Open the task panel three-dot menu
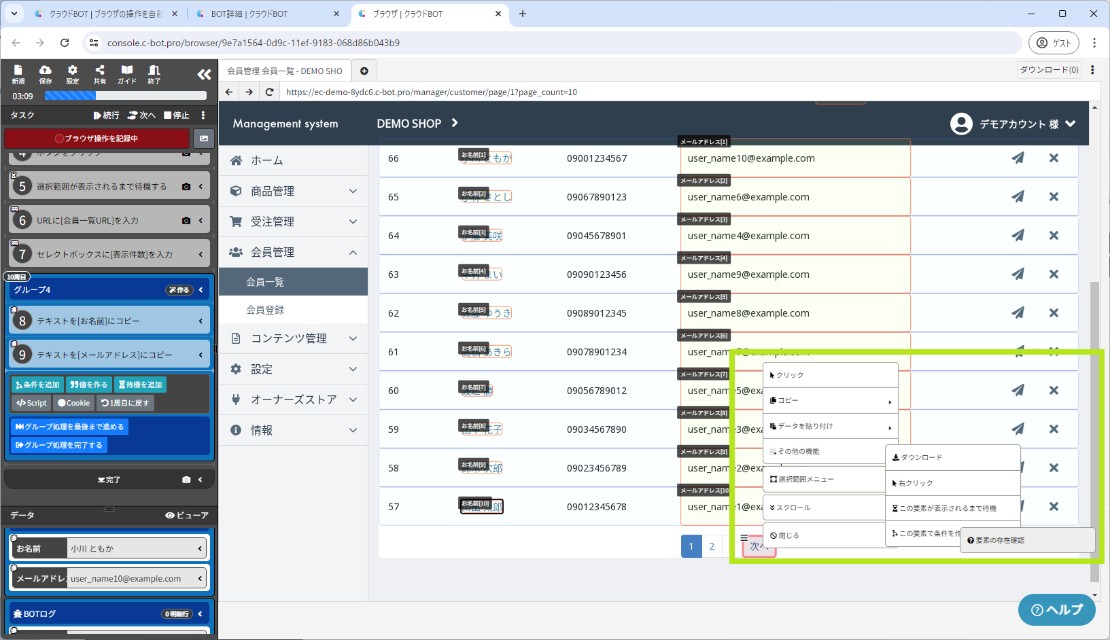 [x=203, y=115]
